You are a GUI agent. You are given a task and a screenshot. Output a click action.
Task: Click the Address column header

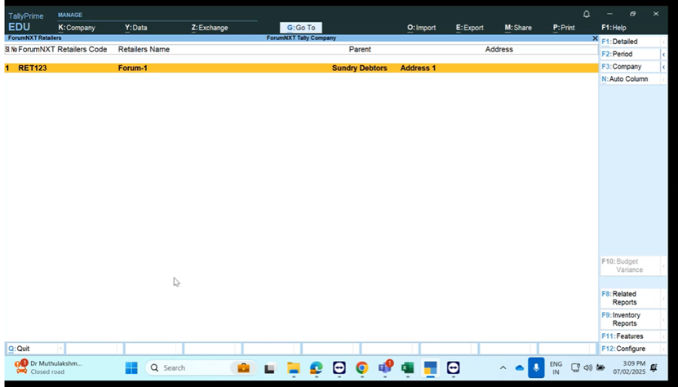(x=499, y=49)
